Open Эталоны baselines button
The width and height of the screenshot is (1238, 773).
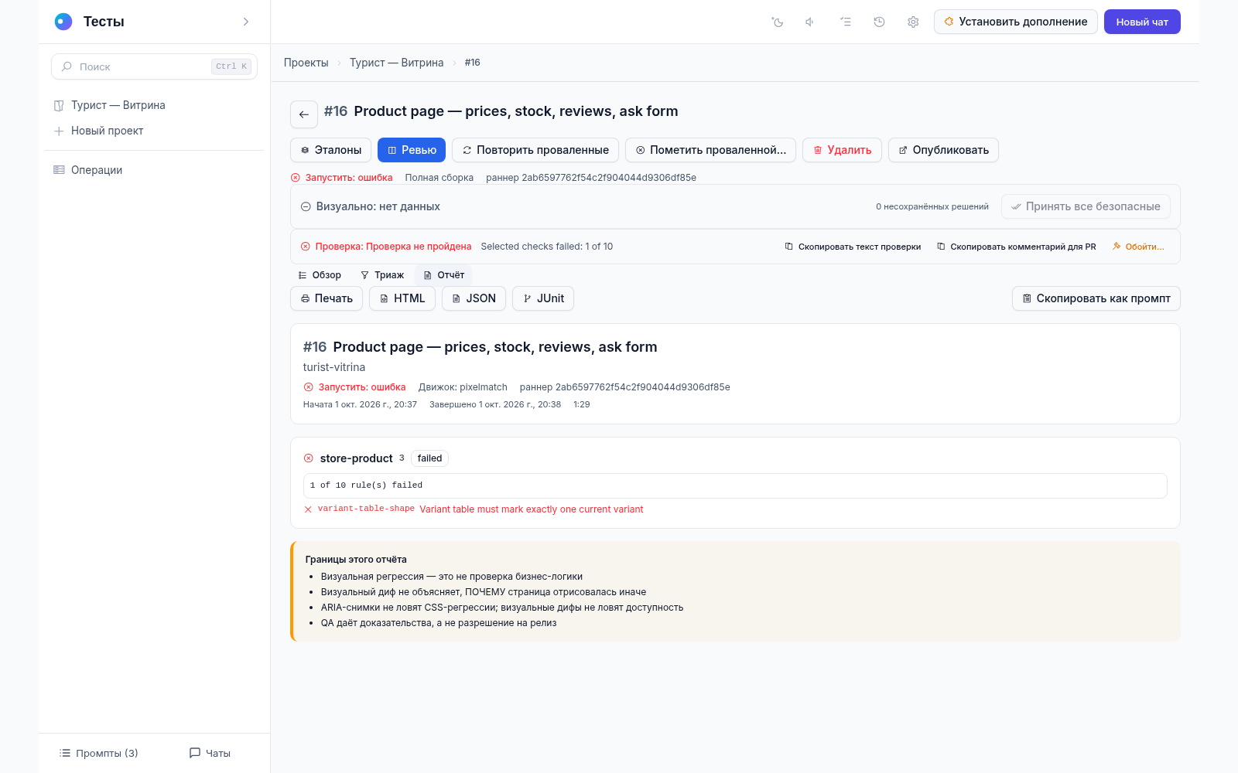pos(330,150)
